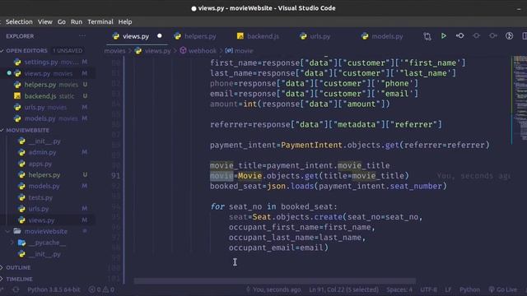This screenshot has height=296, width=527.
Task: Change language mode Python in status bar
Action: 469,289
